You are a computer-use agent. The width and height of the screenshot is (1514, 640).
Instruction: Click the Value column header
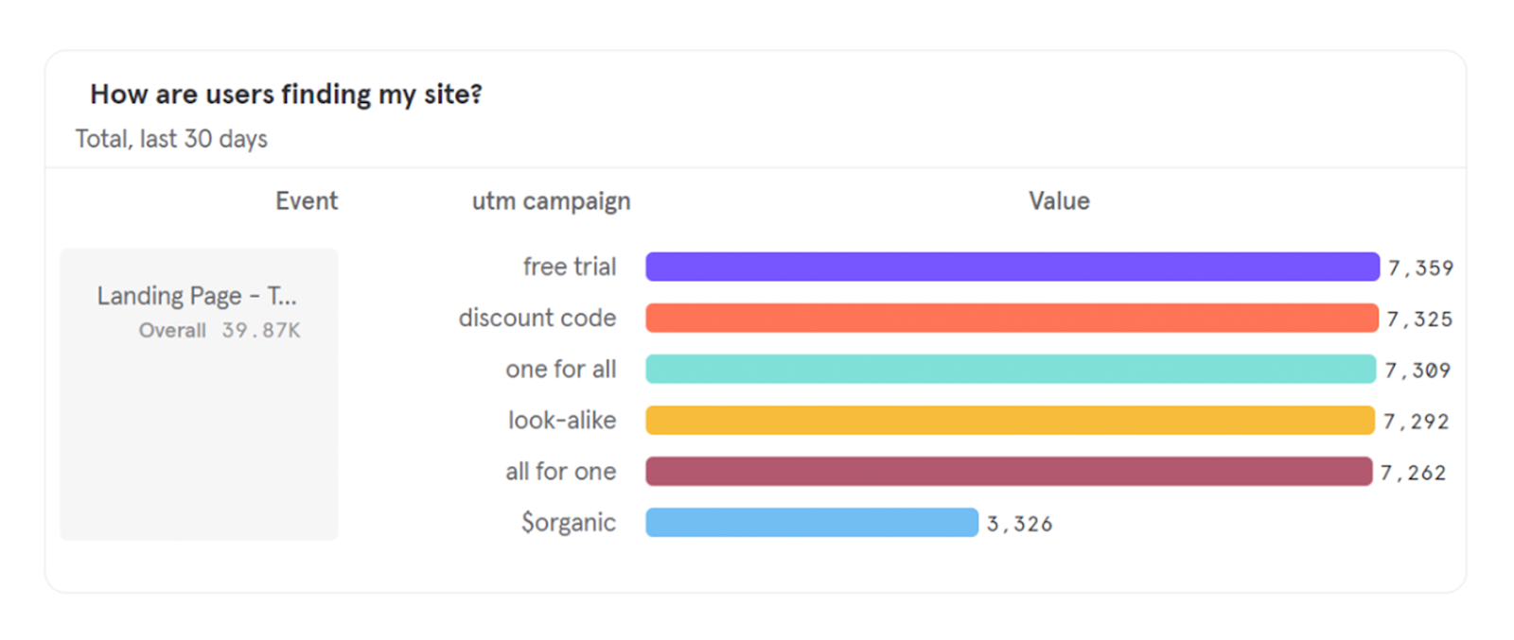[x=1059, y=200]
